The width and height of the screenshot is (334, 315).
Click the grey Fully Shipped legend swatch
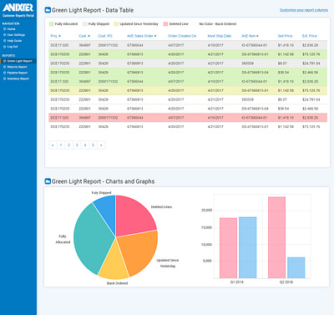[x=85, y=24]
